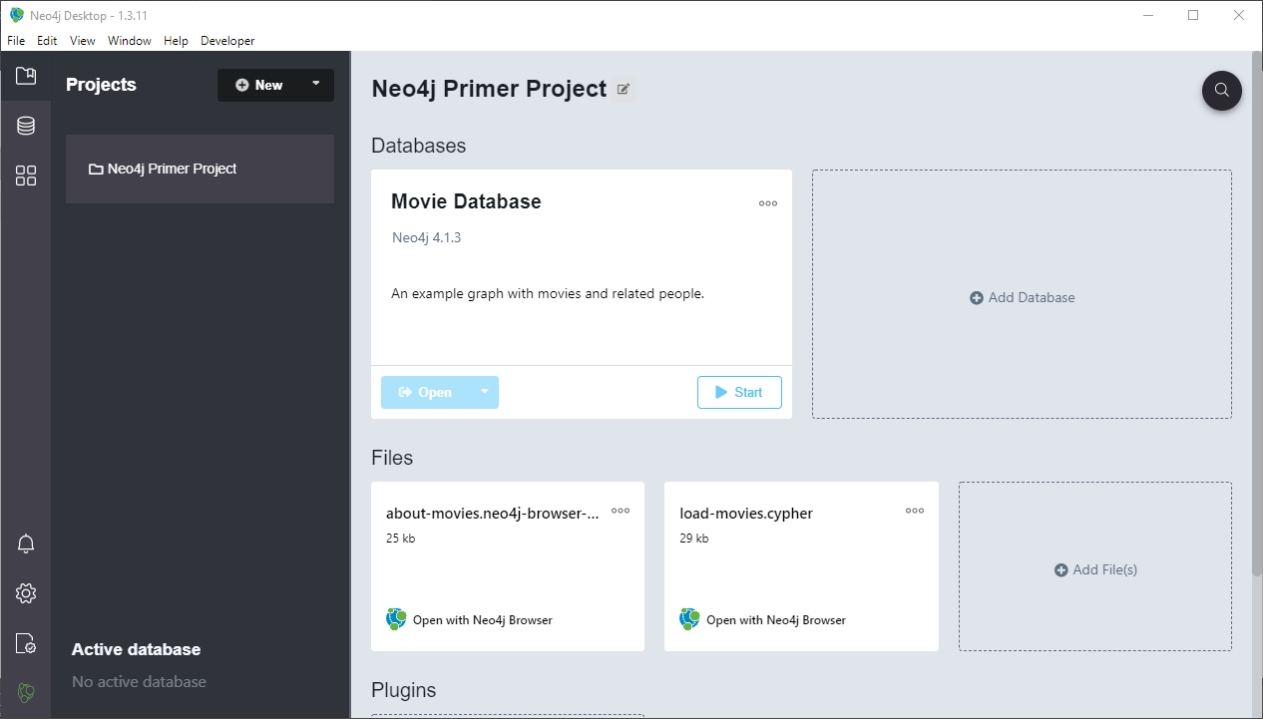Edit the Neo4j Primer Project name
Image resolution: width=1263 pixels, height=719 pixels.
point(624,89)
